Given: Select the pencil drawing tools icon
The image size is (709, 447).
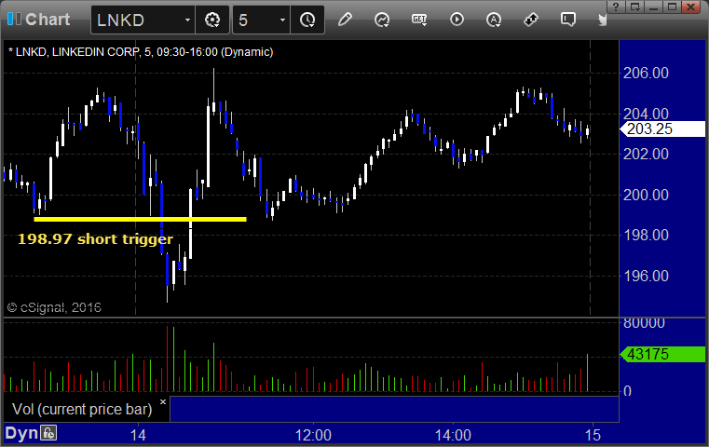Looking at the screenshot, I should (x=345, y=20).
